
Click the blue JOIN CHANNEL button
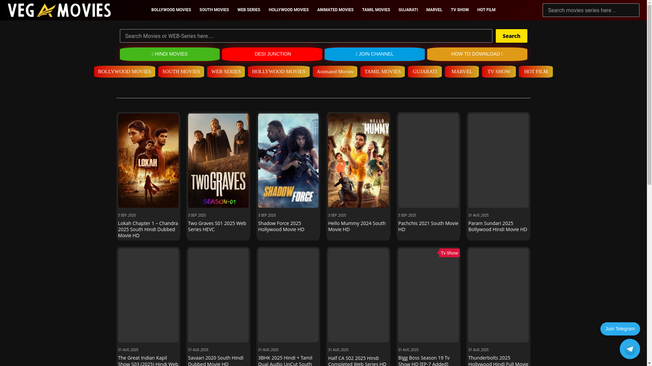pyautogui.click(x=375, y=54)
